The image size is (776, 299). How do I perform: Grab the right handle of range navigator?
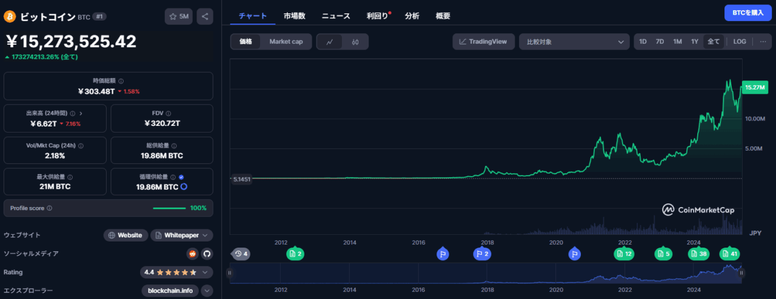(x=742, y=273)
